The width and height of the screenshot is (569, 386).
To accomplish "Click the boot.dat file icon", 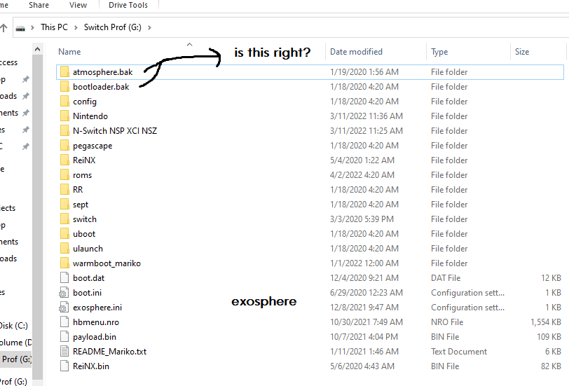I will [x=64, y=278].
